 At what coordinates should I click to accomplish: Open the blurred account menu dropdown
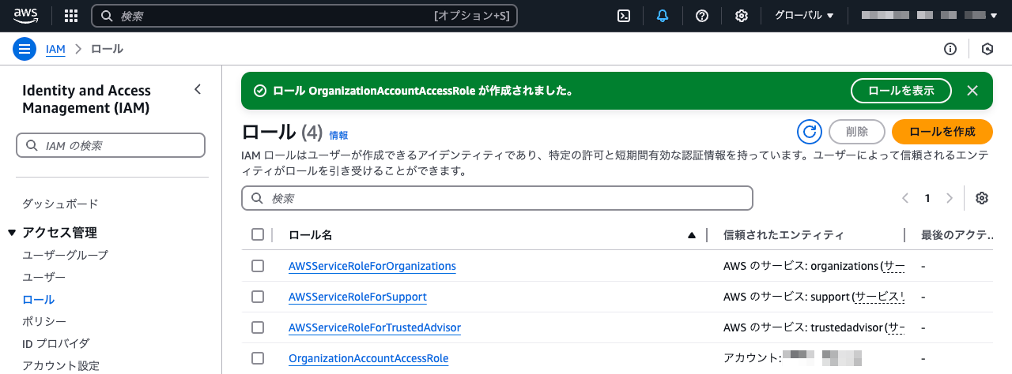tap(930, 16)
